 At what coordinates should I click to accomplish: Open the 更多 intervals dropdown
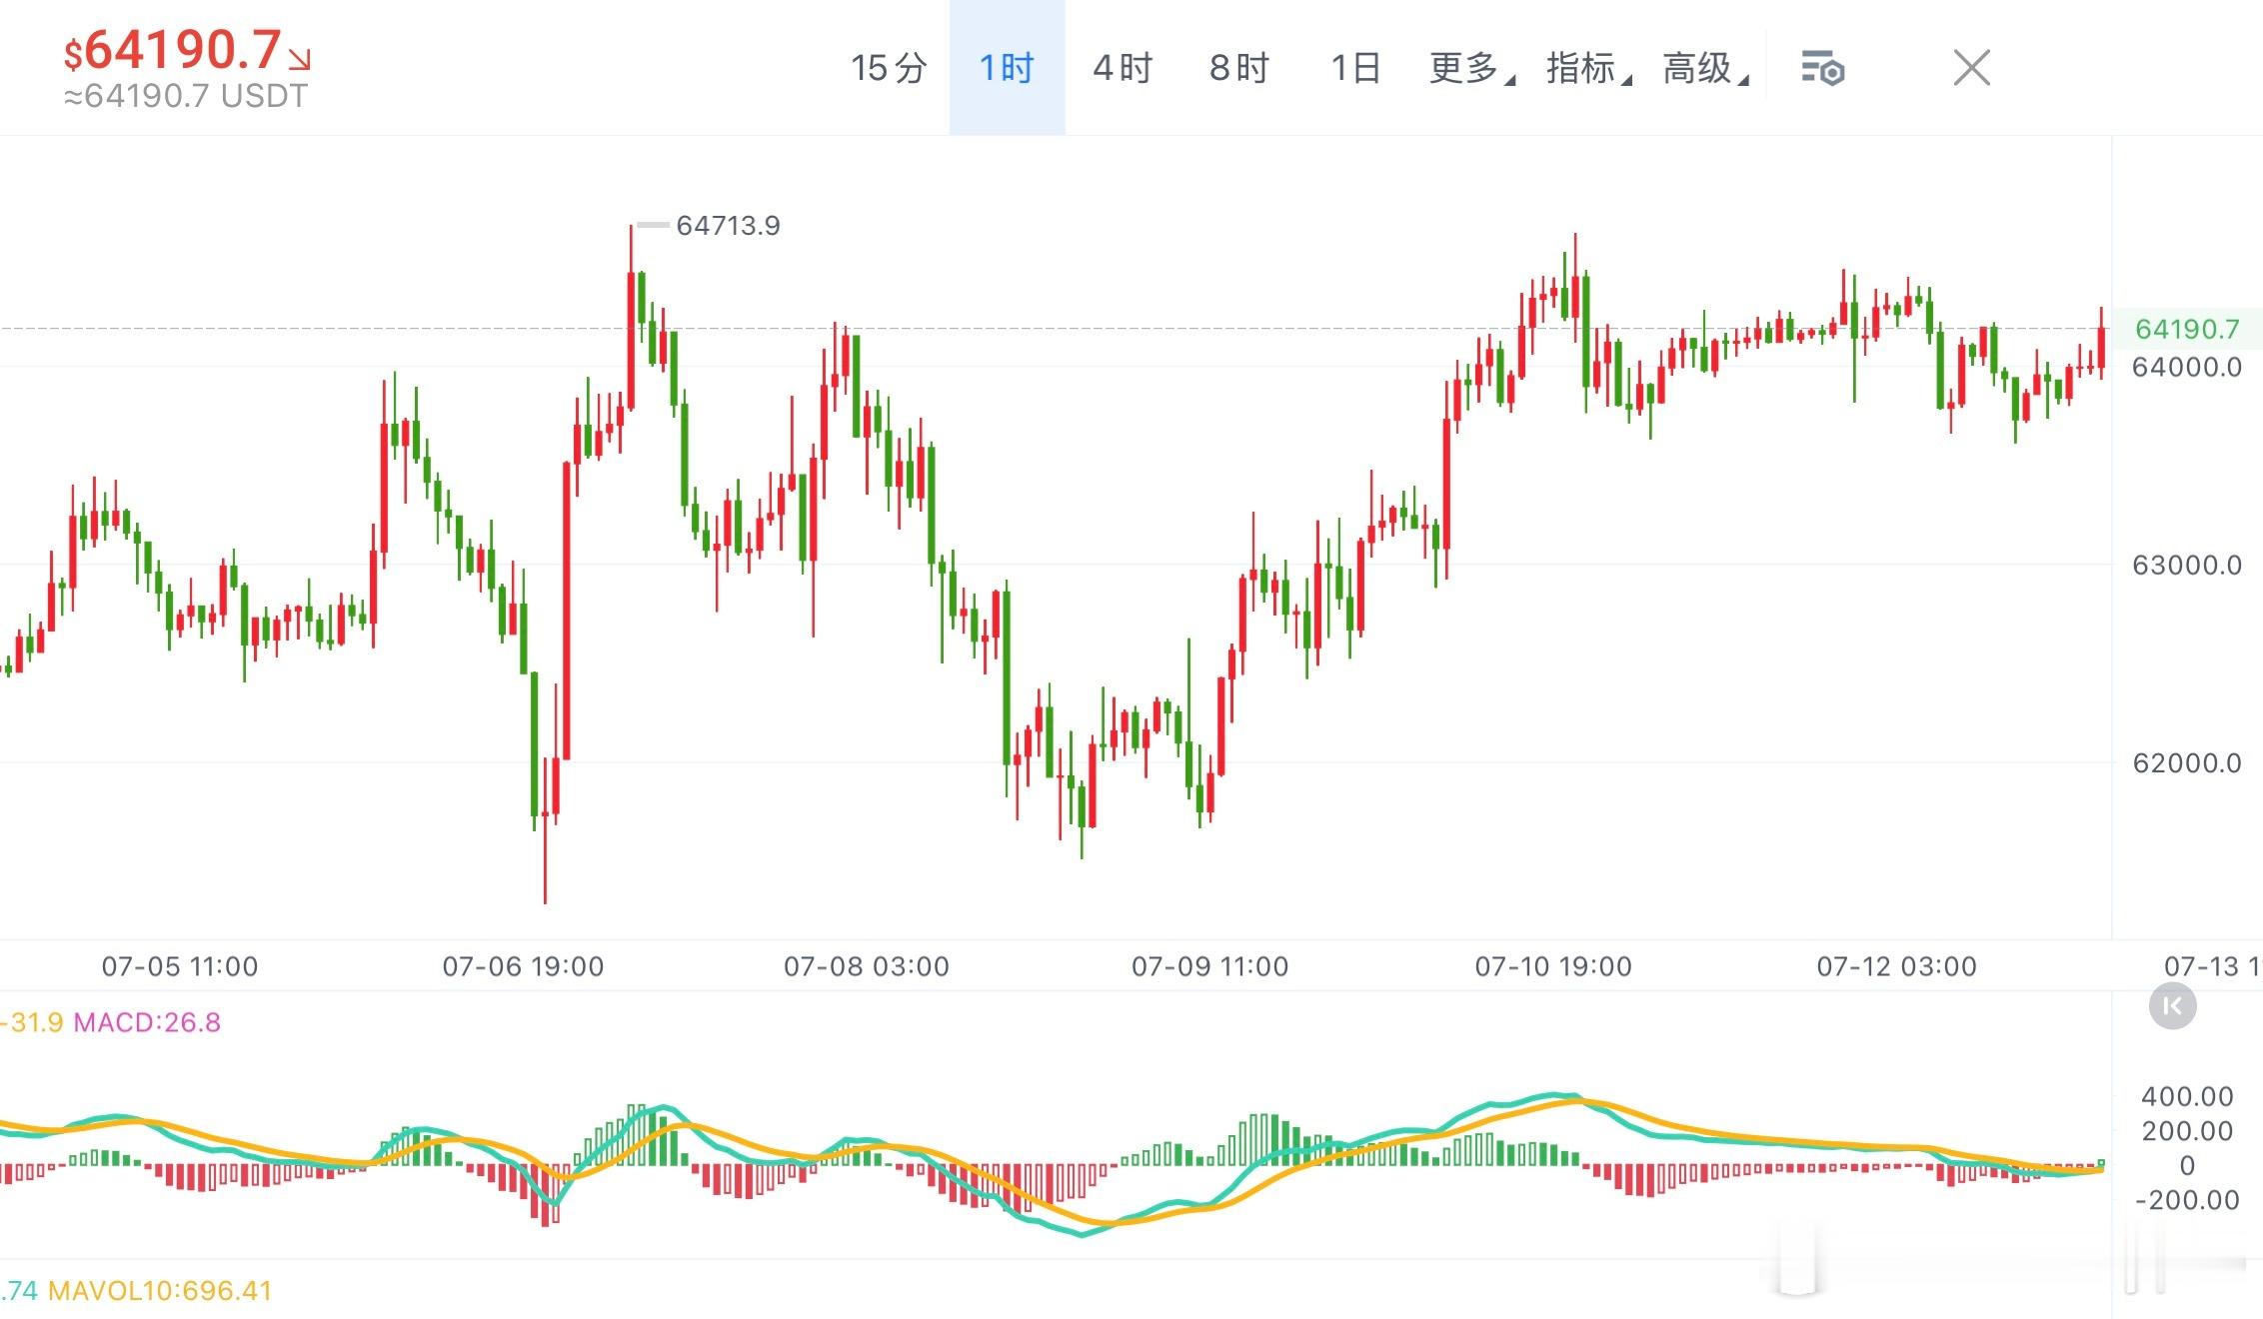1471,68
